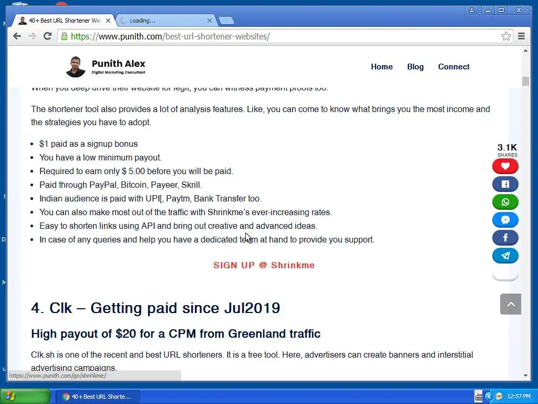Click the scrollbar up arrow
This screenshot has height=404, width=538.
click(x=525, y=50)
